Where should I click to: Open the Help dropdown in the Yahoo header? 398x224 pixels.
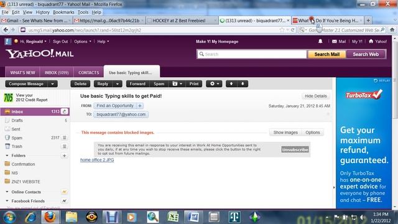(103, 42)
